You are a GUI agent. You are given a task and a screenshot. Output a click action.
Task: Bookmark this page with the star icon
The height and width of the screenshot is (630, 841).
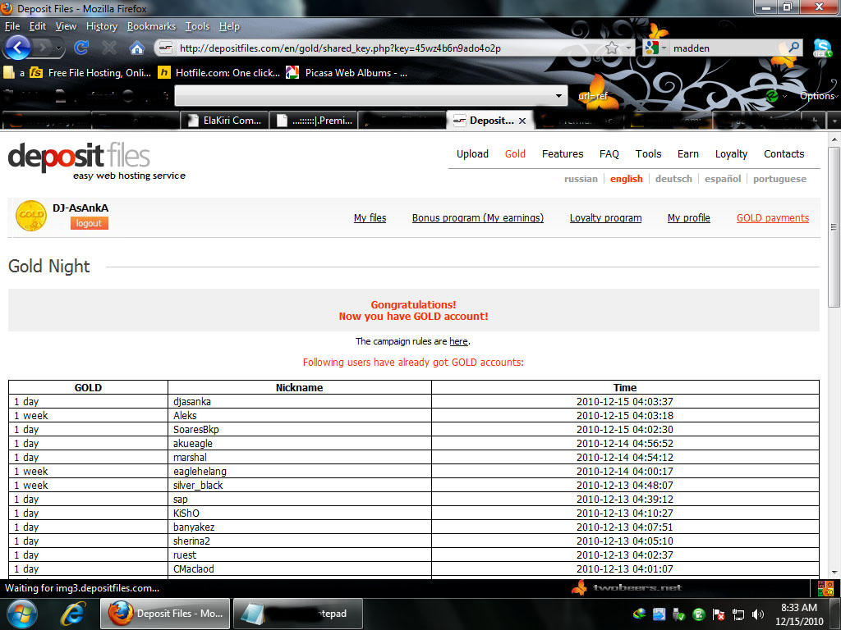pos(611,48)
